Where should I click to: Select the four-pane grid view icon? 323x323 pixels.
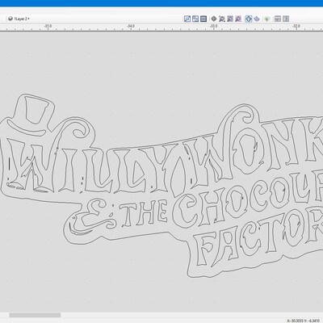[x=195, y=19]
